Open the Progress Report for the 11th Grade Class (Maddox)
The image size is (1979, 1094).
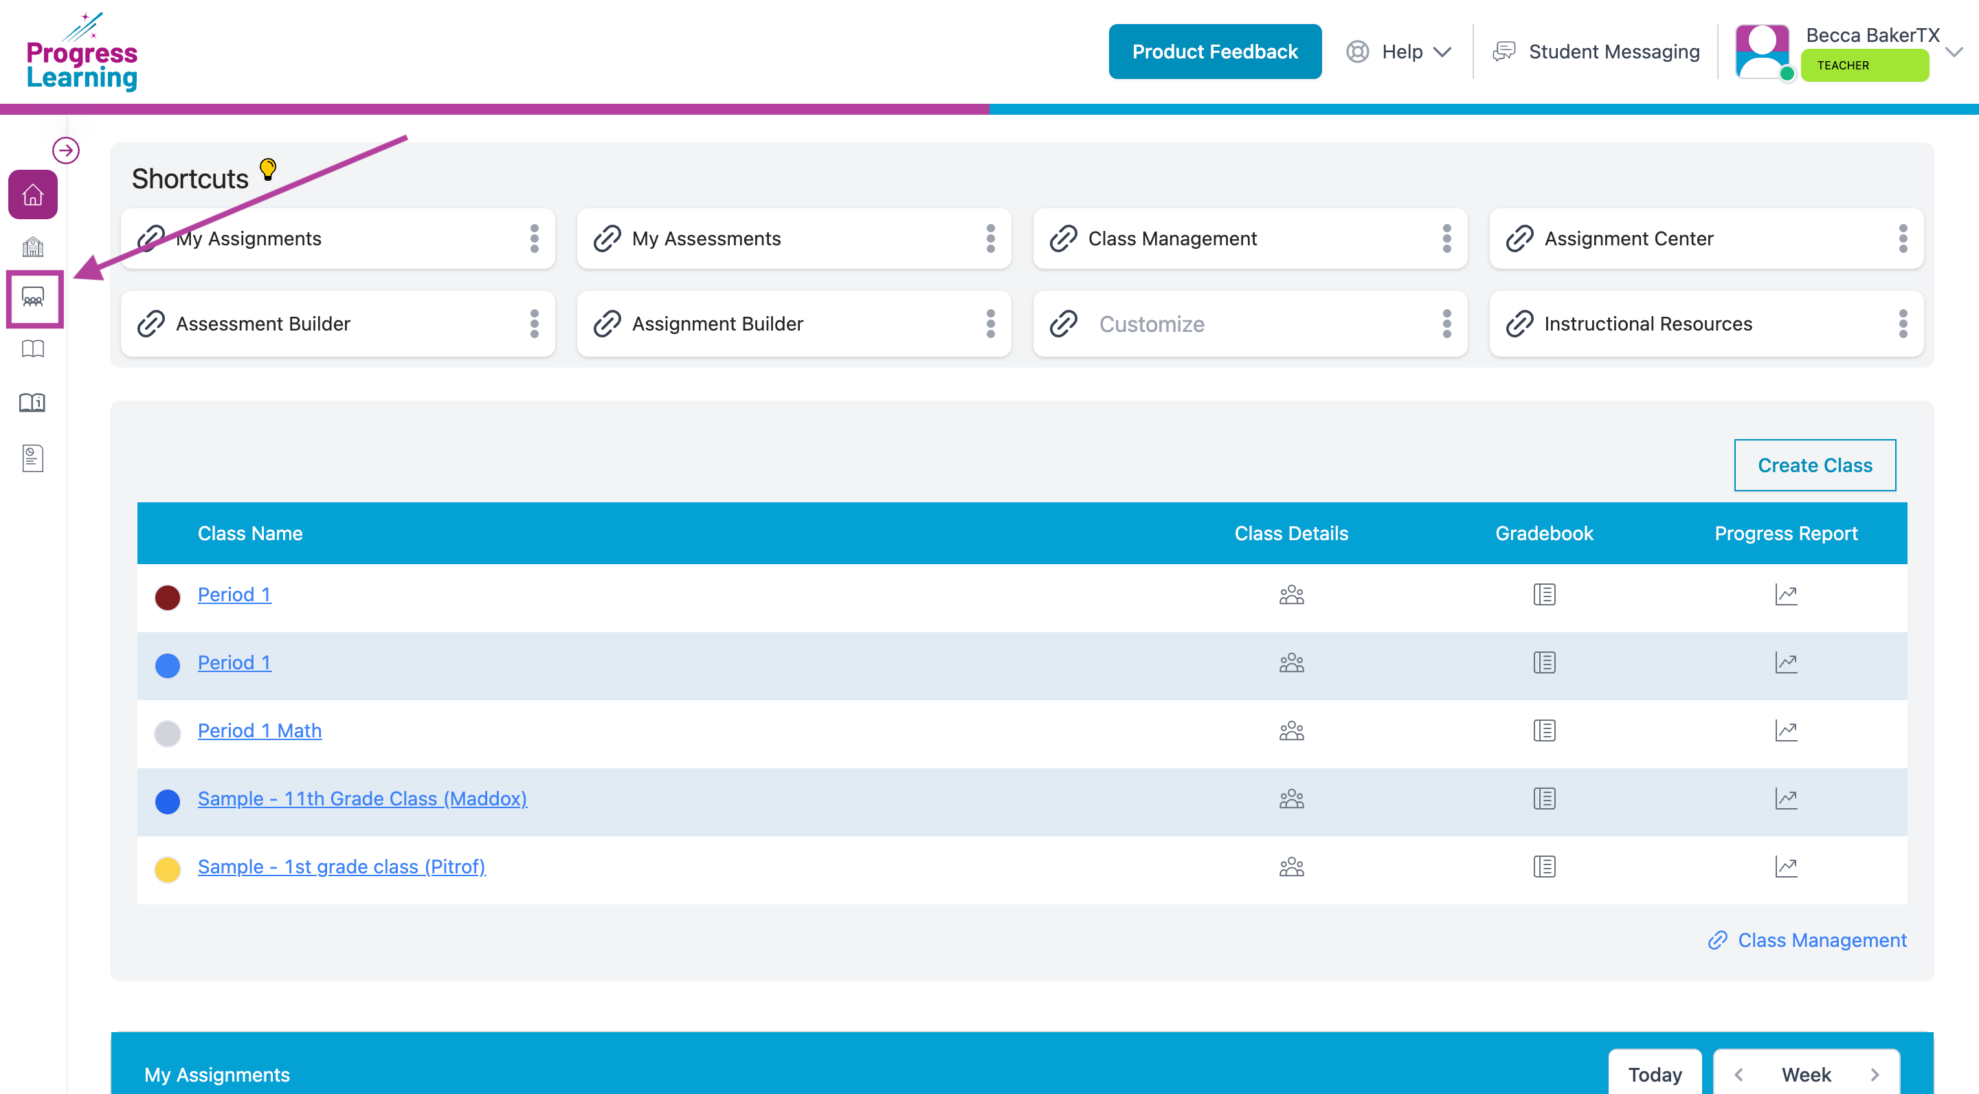(x=1786, y=799)
